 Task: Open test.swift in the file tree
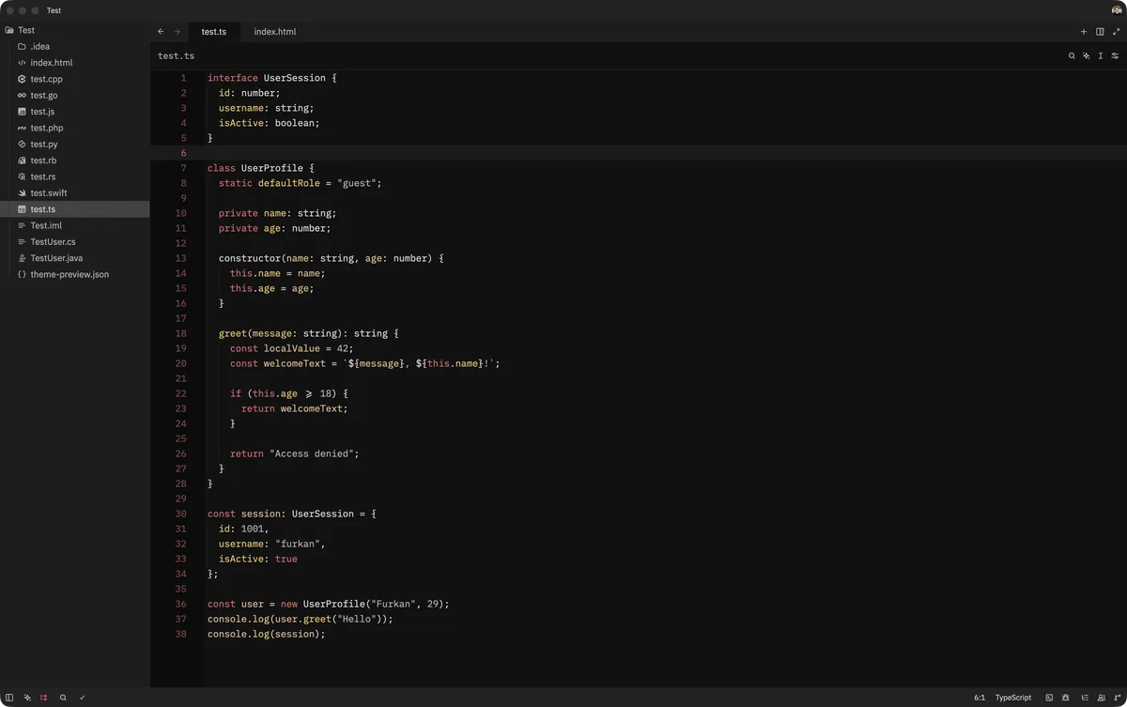click(x=75, y=192)
